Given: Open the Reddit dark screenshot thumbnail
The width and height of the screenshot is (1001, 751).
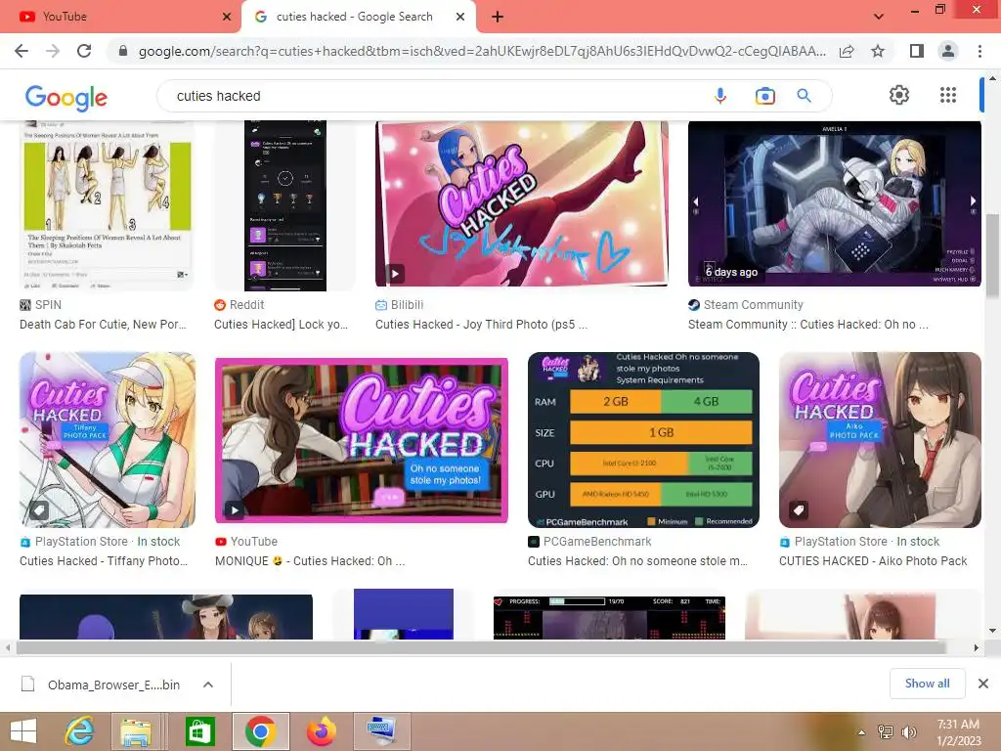Looking at the screenshot, I should coord(284,205).
